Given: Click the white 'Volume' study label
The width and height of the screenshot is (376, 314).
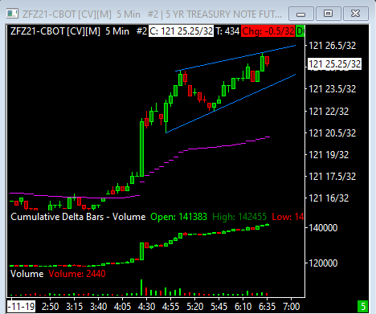Looking at the screenshot, I should (x=27, y=274).
